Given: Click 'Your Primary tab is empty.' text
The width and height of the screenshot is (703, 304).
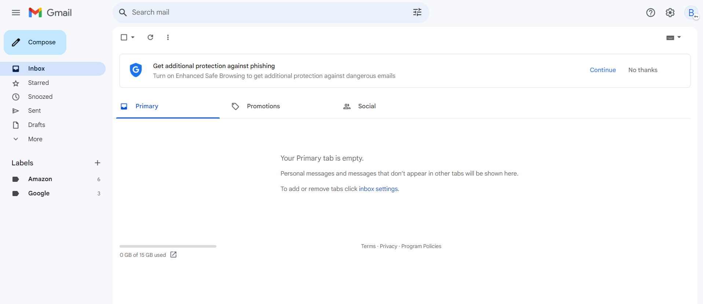Looking at the screenshot, I should pyautogui.click(x=322, y=158).
